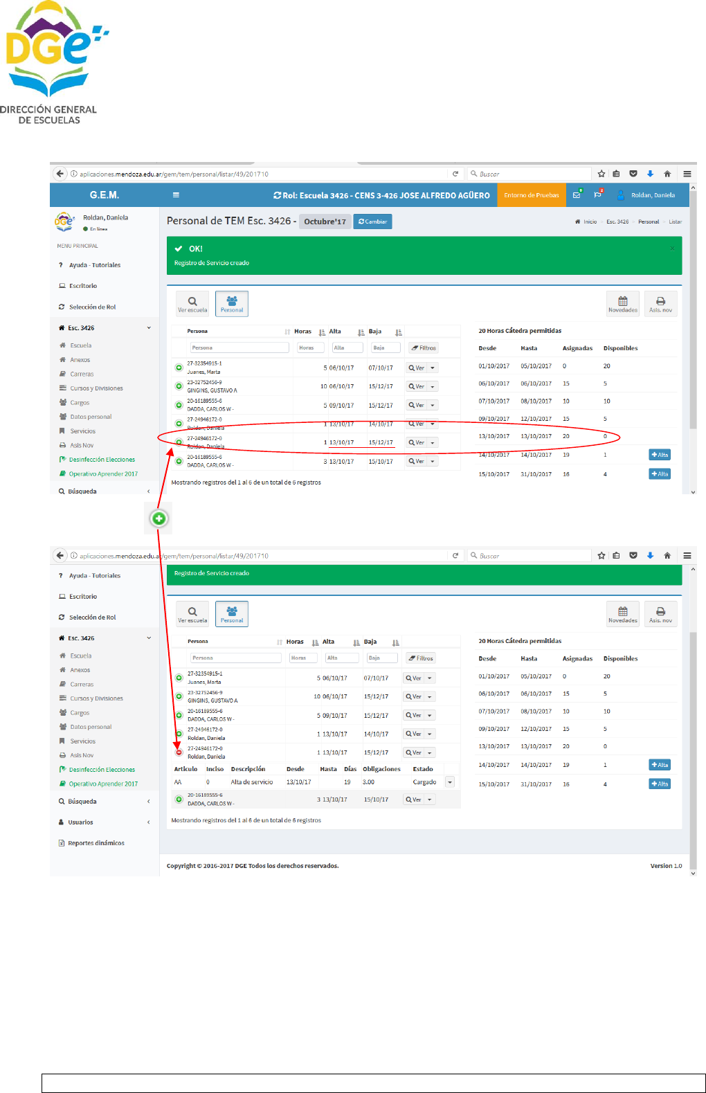The height and width of the screenshot is (1093, 706).
Task: Click the Cambiar button next to Octubre'17
Action: coord(372,222)
